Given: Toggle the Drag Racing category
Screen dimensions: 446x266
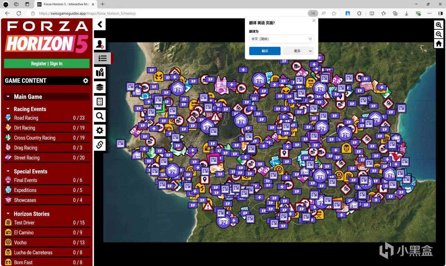Looking at the screenshot, I should [x=47, y=148].
